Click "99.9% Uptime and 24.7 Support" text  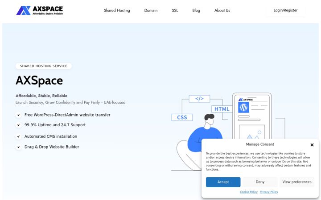(x=55, y=125)
